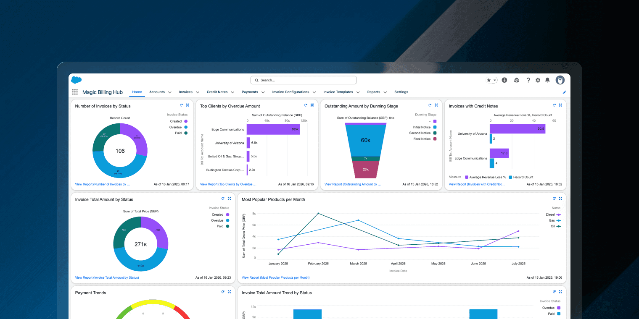Expand Top Clients by Overdue Amount chart
Viewport: 639px width, 319px height.
point(312,105)
